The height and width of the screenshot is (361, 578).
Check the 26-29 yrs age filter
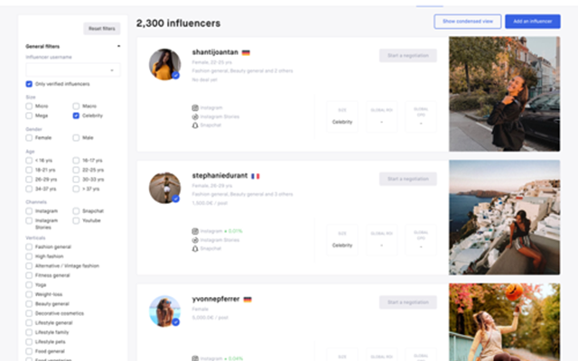(x=29, y=180)
